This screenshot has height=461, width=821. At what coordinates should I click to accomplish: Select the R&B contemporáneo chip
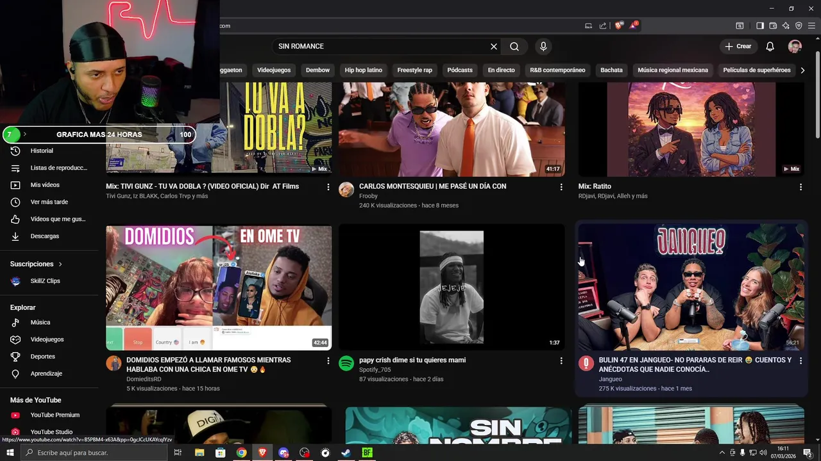pos(557,70)
